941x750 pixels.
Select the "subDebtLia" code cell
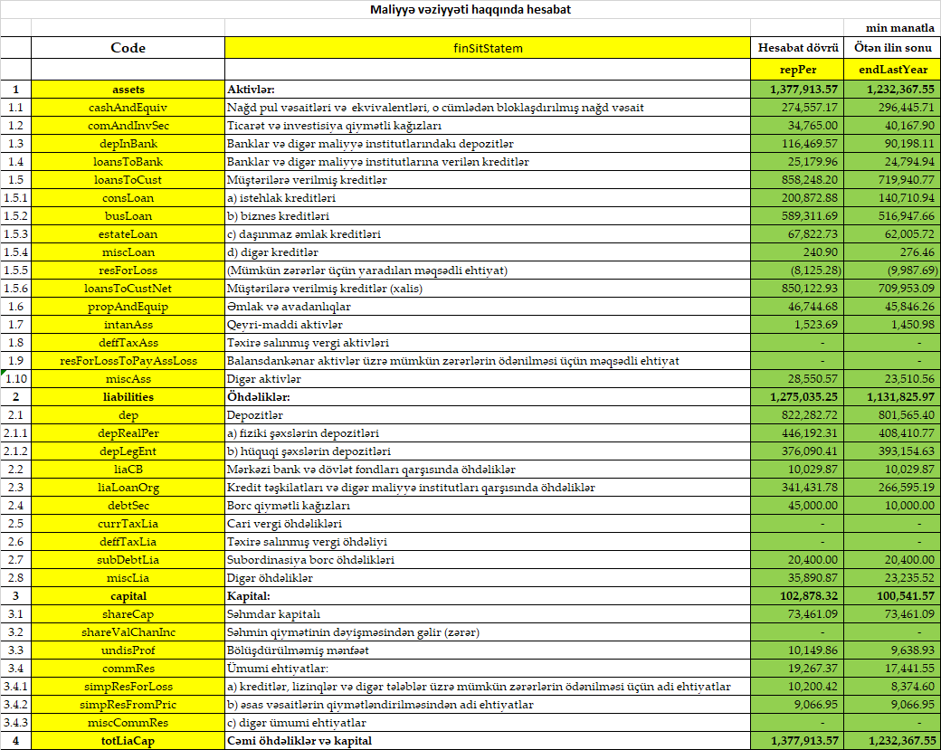pyautogui.click(x=128, y=560)
